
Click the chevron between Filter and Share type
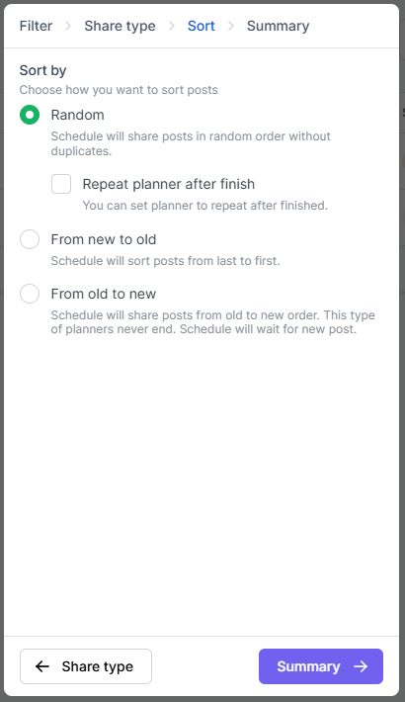[68, 26]
